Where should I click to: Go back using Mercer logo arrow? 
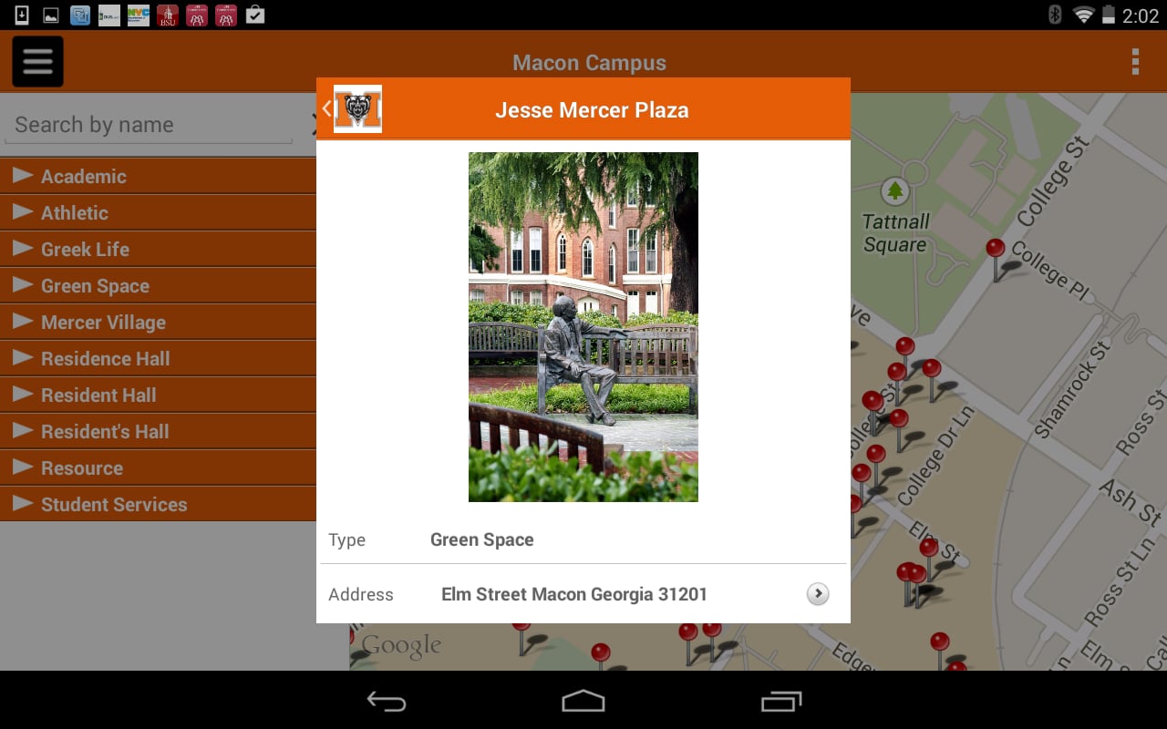(352, 109)
